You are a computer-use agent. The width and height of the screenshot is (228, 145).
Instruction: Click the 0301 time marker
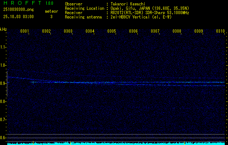coord(25,32)
